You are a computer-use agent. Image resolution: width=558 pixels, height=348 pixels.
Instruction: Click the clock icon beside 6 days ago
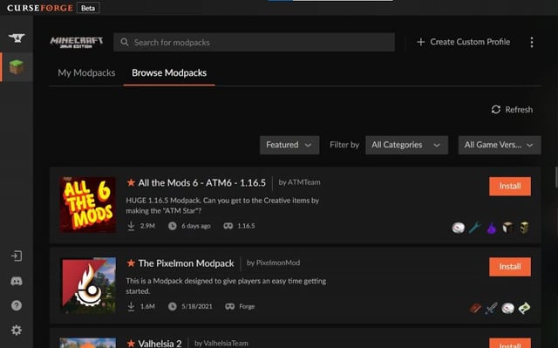point(173,226)
